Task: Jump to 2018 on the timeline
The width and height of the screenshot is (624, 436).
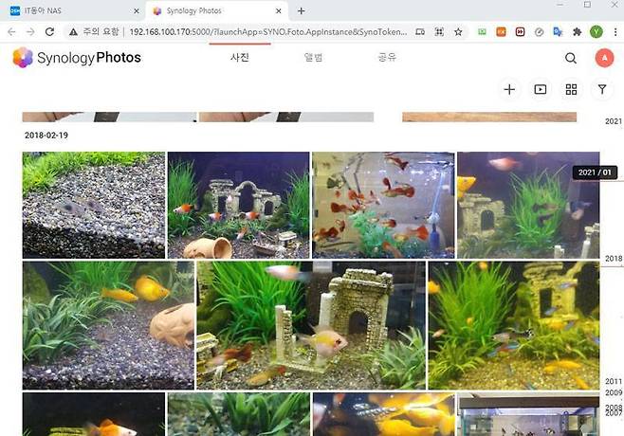Action: tap(614, 259)
